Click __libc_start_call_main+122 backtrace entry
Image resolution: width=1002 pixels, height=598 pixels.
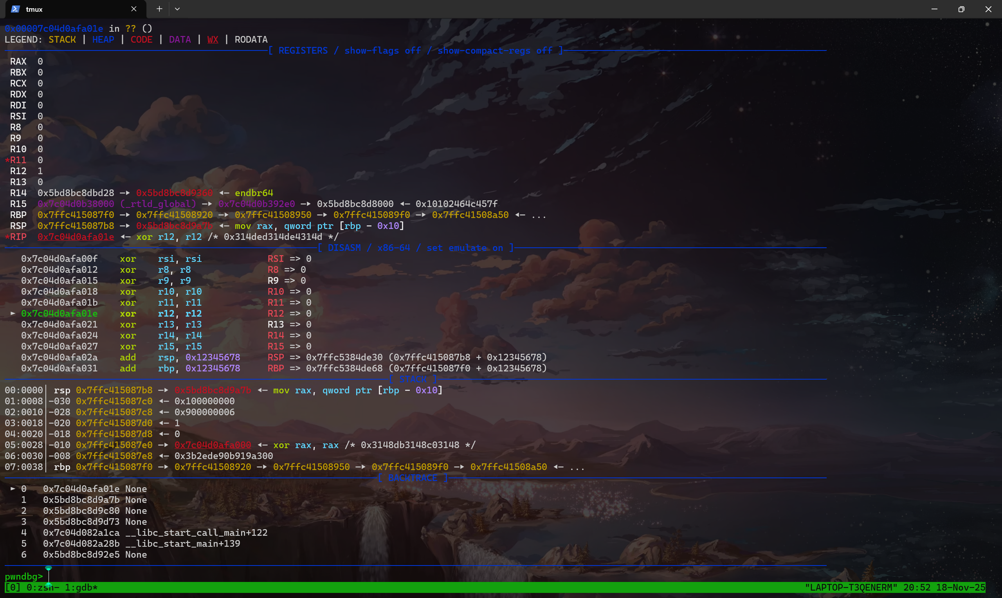click(196, 533)
